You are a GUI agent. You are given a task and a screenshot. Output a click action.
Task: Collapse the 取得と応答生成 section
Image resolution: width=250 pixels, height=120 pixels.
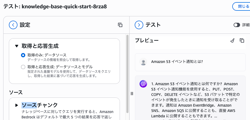click(x=17, y=46)
